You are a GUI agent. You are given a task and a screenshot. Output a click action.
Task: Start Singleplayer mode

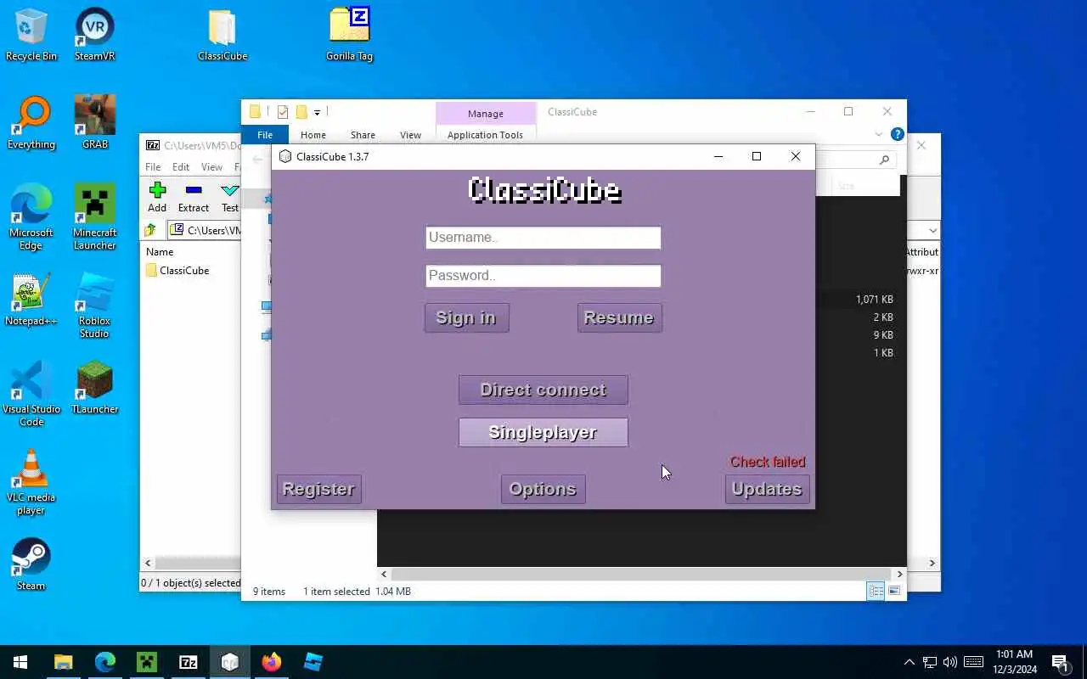543,432
